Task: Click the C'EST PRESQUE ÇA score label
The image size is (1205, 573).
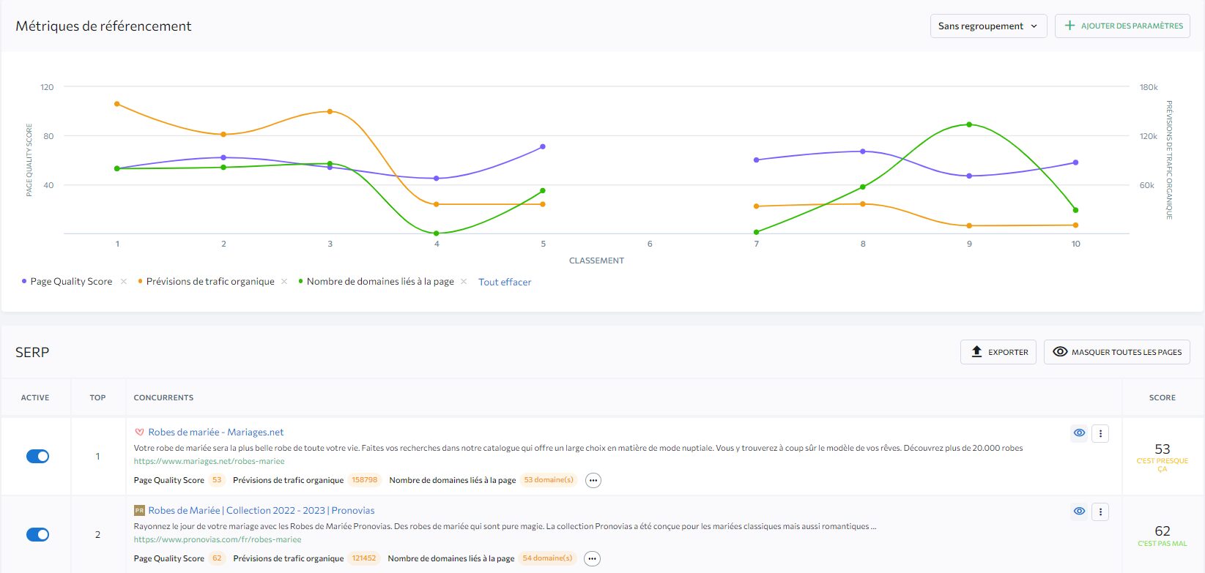Action: pos(1163,465)
